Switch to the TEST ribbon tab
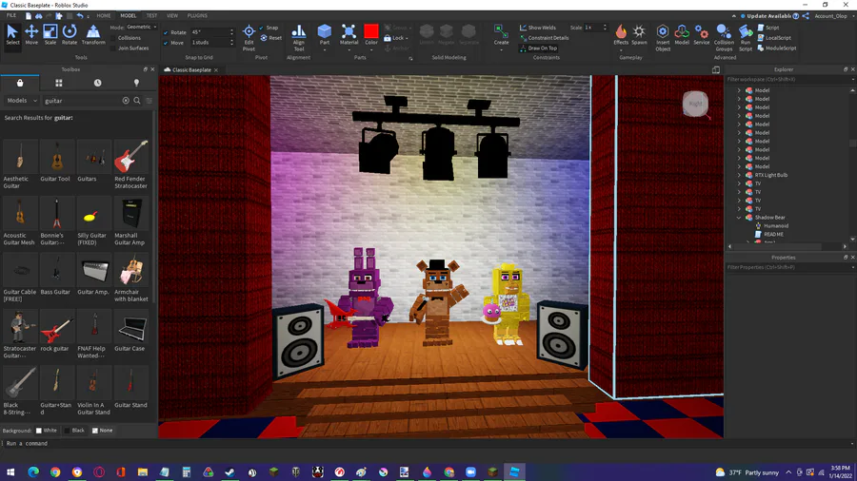Image resolution: width=857 pixels, height=481 pixels. click(151, 16)
